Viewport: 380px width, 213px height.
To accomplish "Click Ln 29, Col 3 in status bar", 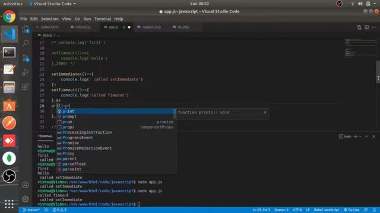I will pyautogui.click(x=261, y=210).
